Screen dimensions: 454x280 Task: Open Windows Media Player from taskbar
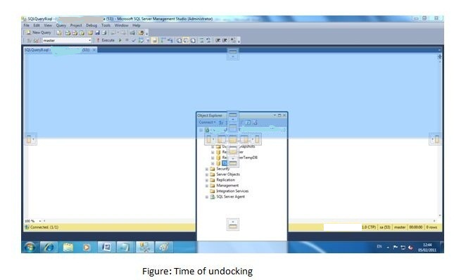87,248
